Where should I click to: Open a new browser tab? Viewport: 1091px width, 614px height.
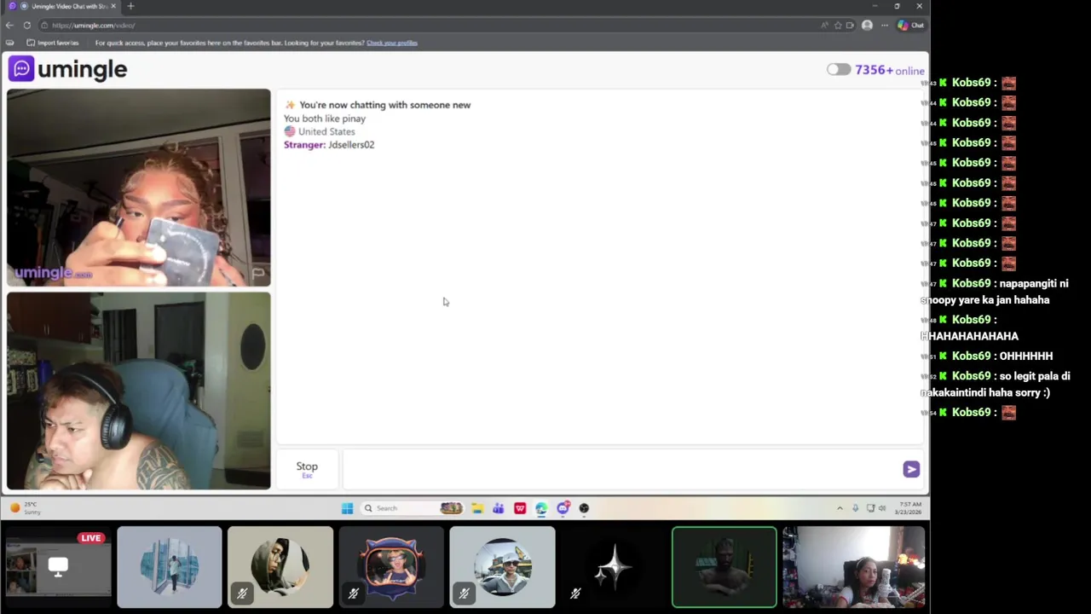pos(130,6)
